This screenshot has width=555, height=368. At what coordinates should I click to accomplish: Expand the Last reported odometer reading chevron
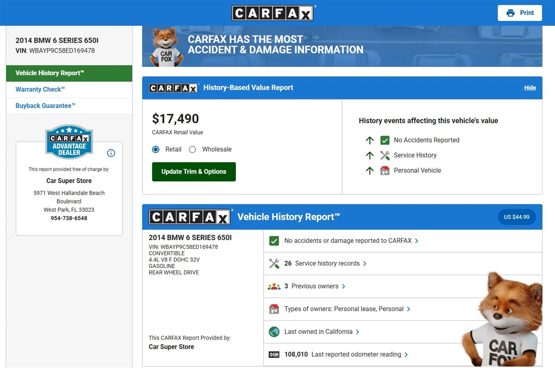point(406,355)
